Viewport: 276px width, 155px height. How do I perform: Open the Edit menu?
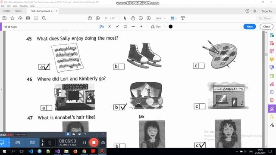point(9,6)
